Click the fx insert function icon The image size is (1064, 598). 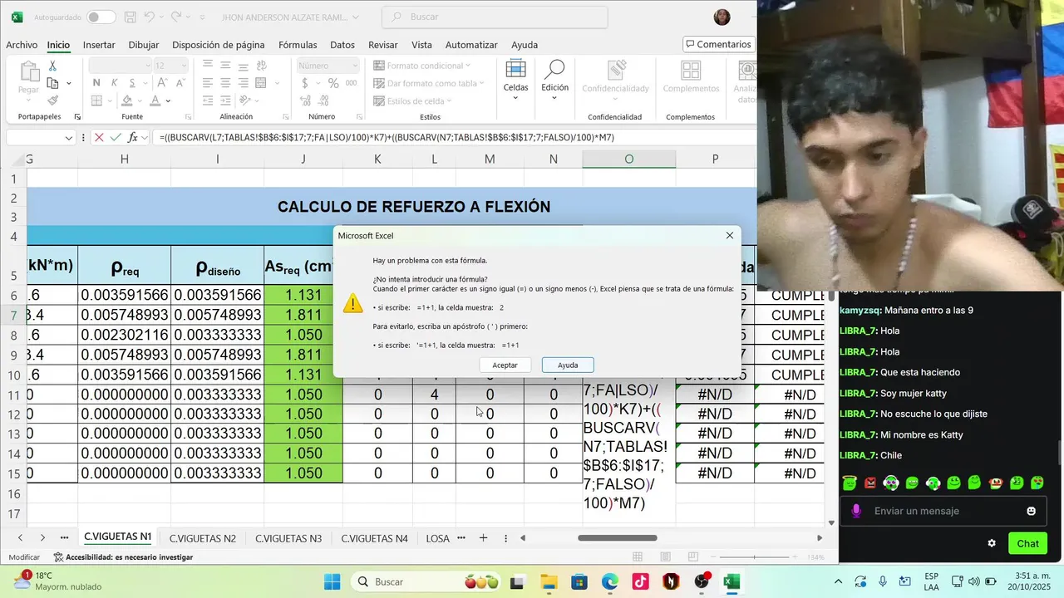click(x=133, y=138)
